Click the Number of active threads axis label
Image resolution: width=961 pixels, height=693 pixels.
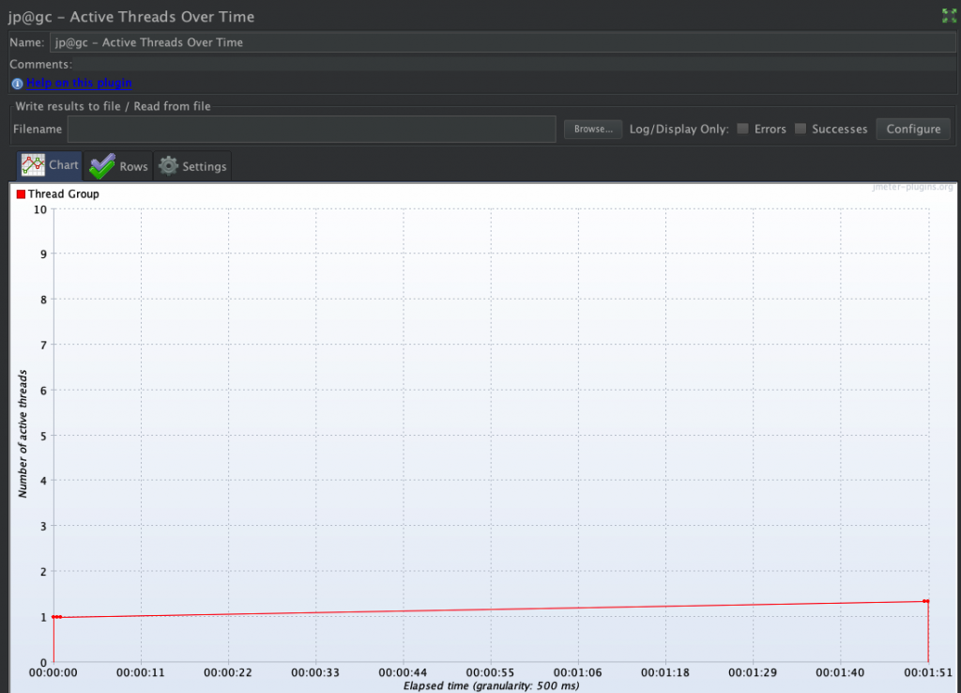point(23,434)
